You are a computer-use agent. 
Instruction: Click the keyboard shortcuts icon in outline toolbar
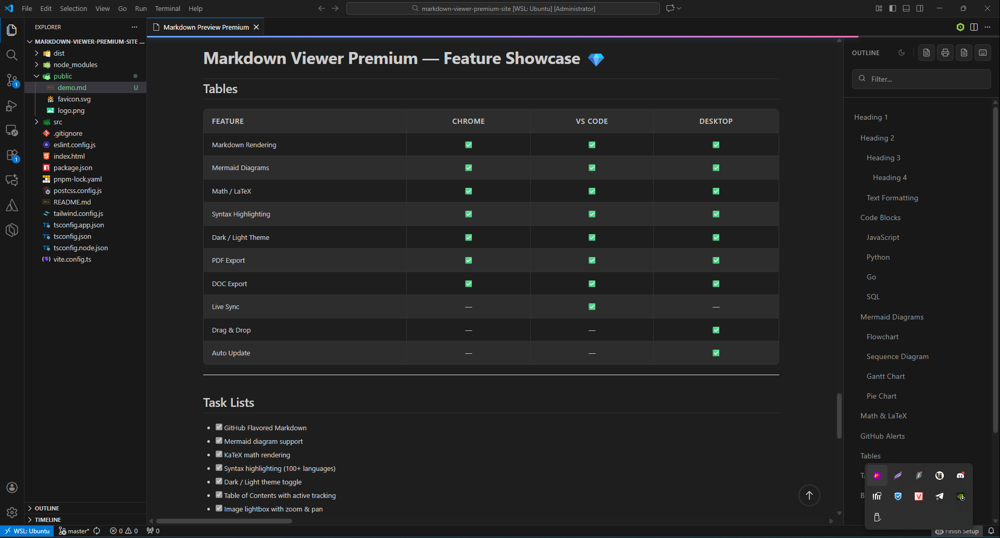[x=983, y=53]
